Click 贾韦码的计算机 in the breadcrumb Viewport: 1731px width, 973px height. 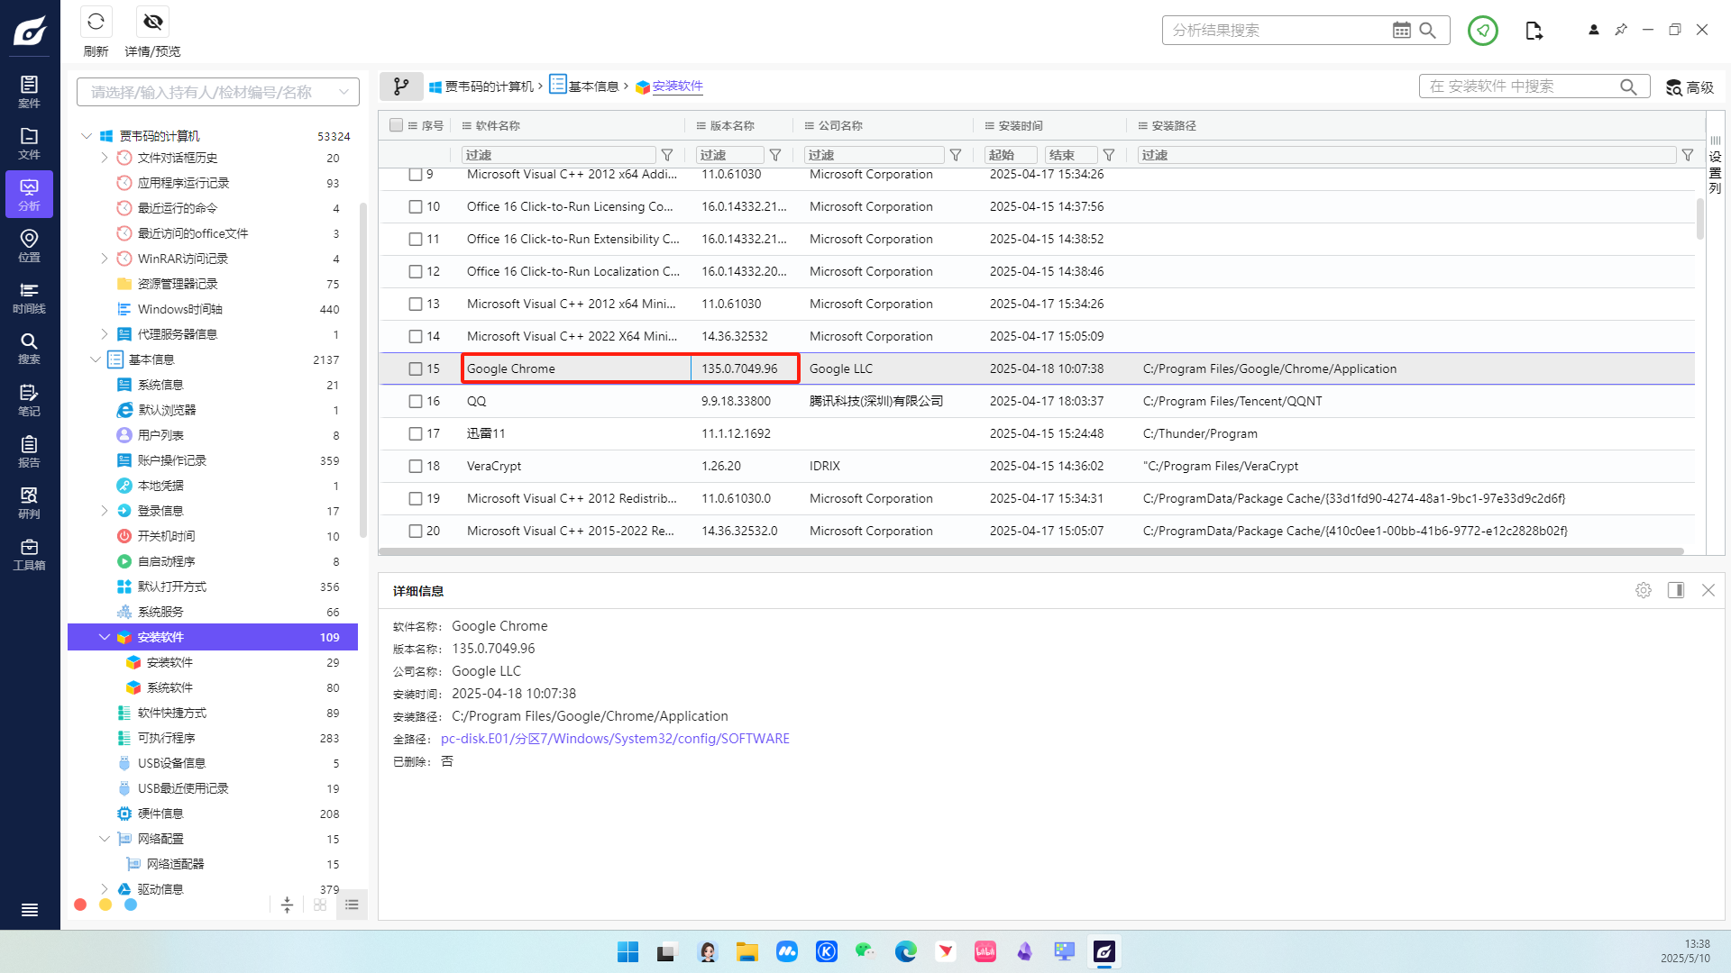pyautogui.click(x=490, y=86)
